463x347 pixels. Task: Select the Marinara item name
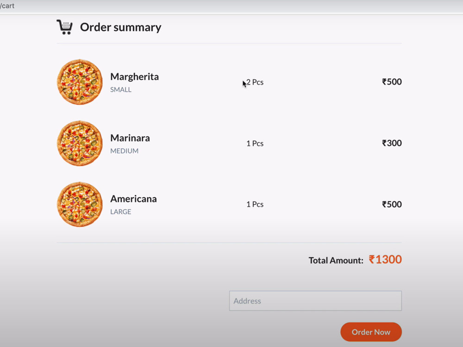point(130,138)
